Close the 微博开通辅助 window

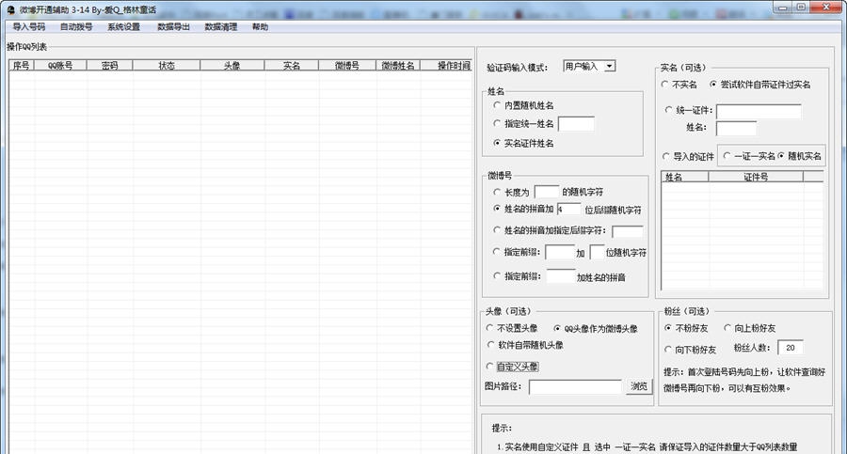coord(826,7)
